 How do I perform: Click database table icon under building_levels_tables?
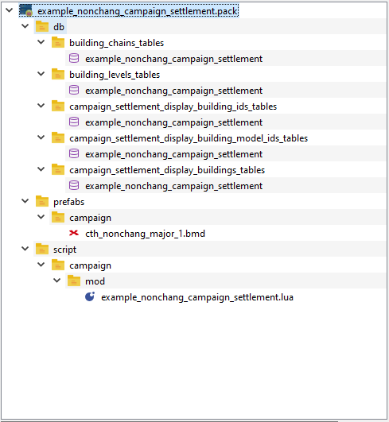coord(74,90)
